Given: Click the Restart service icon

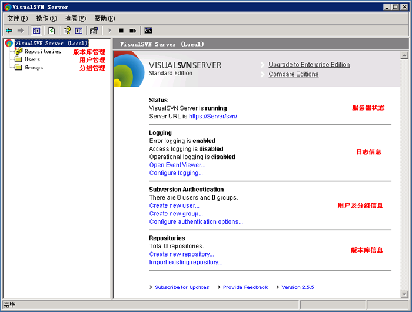Looking at the screenshot, I should [133, 31].
